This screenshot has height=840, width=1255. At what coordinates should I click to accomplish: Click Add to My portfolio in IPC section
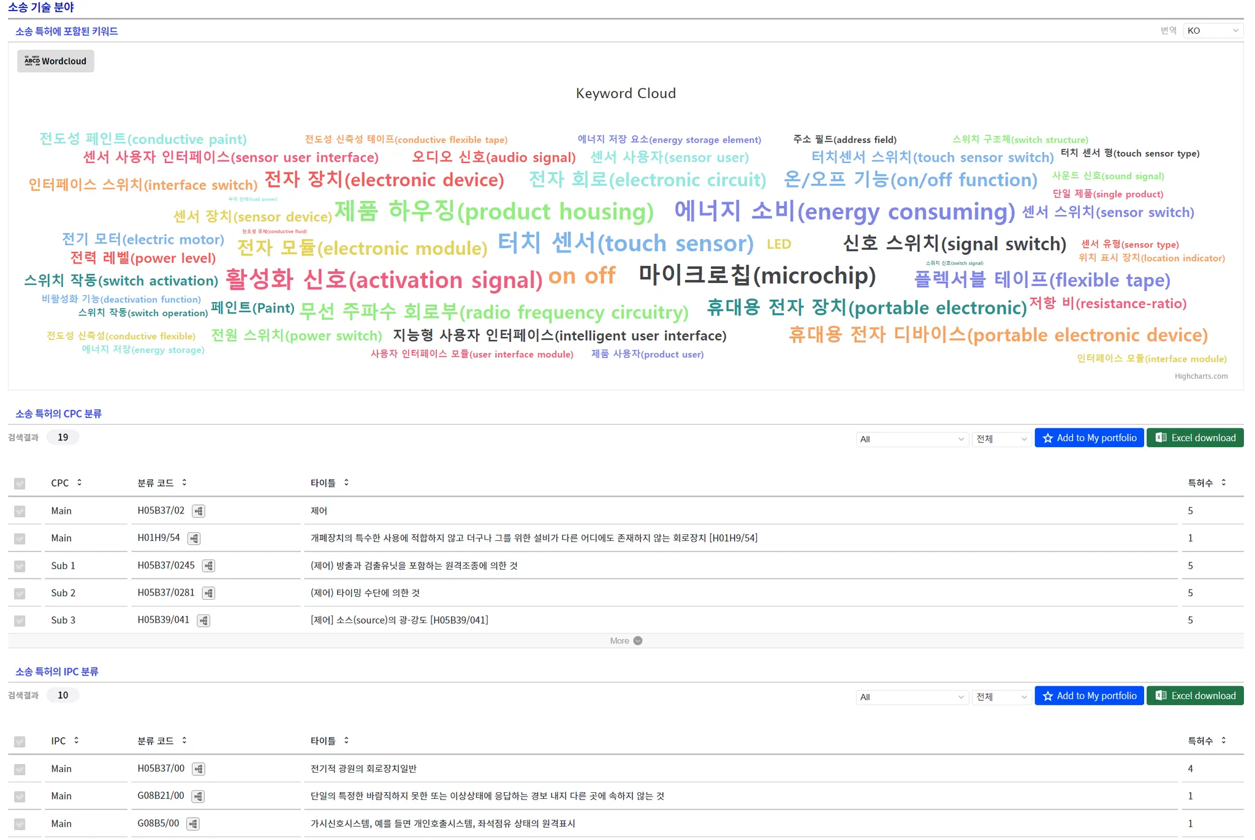(x=1089, y=696)
